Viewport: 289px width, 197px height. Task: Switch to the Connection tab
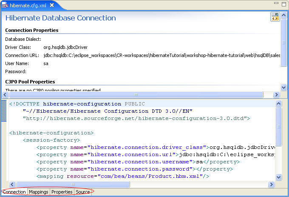tap(14, 192)
